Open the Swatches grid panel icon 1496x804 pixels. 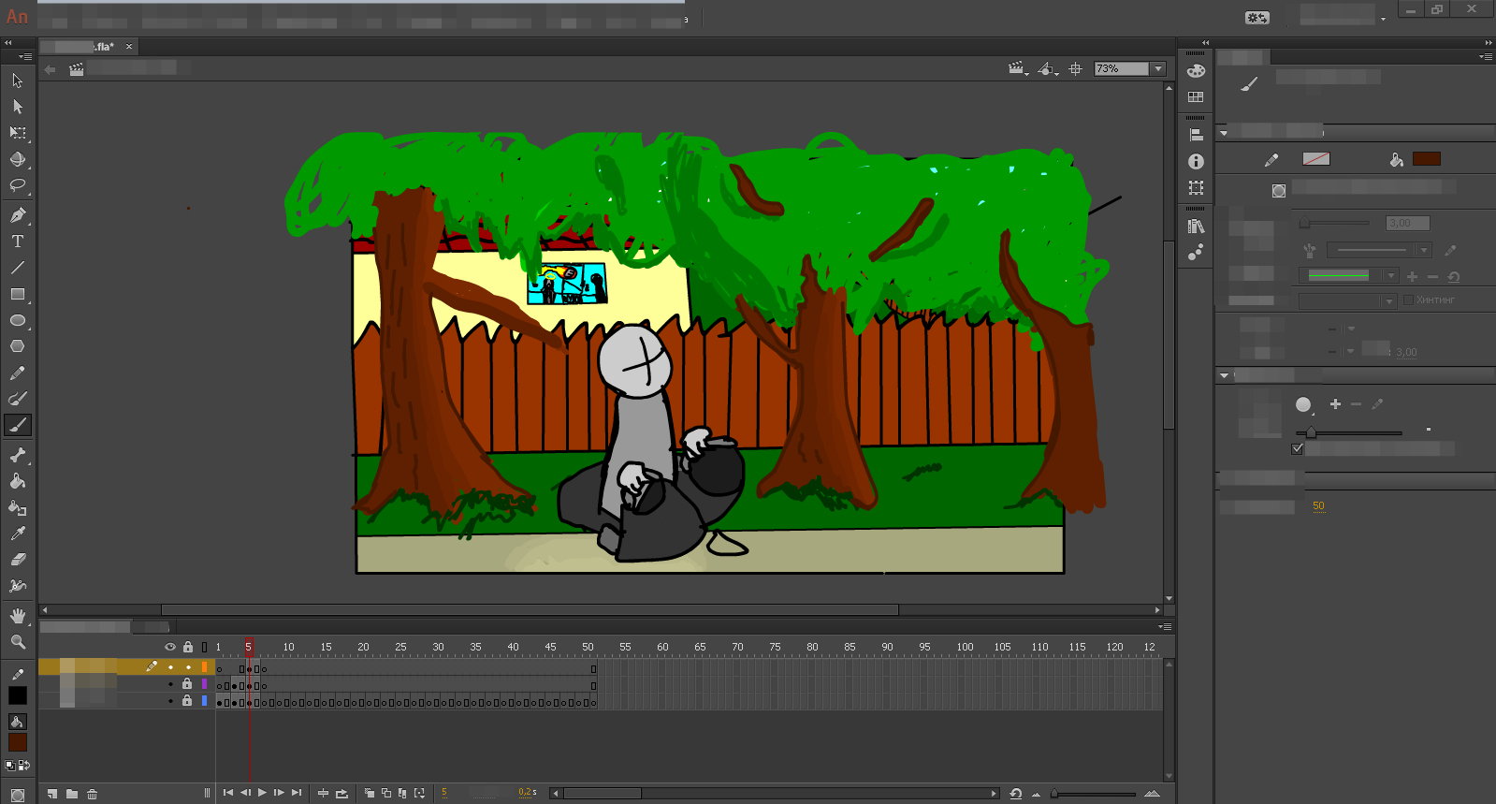coord(1196,97)
